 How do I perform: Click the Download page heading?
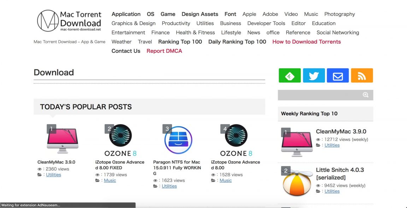[x=54, y=72]
